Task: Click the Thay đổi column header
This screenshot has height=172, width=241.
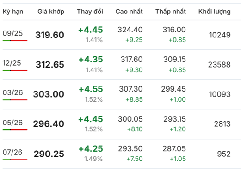Action: [90, 12]
